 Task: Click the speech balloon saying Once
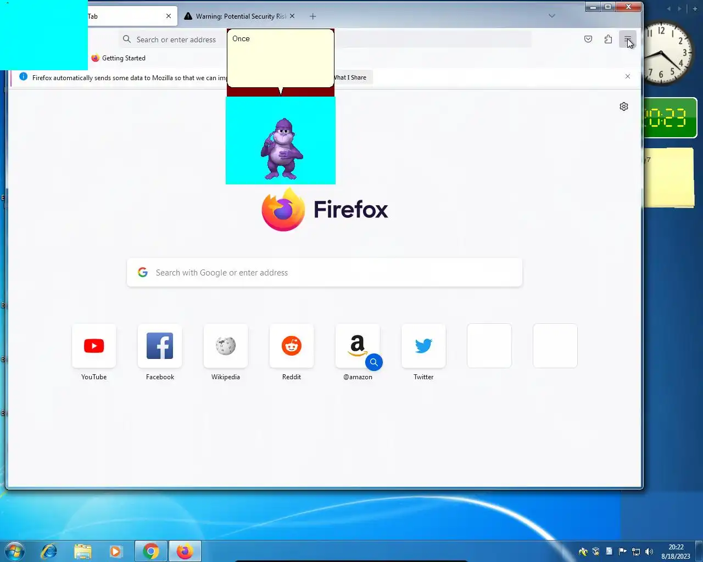281,58
